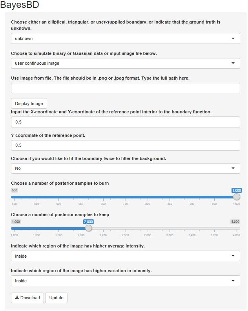
Task: Click the X-coordinate reference point field
Action: [x=125, y=122]
